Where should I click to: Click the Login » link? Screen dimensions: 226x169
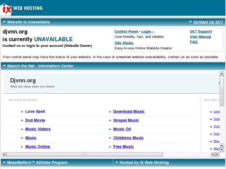148,32
